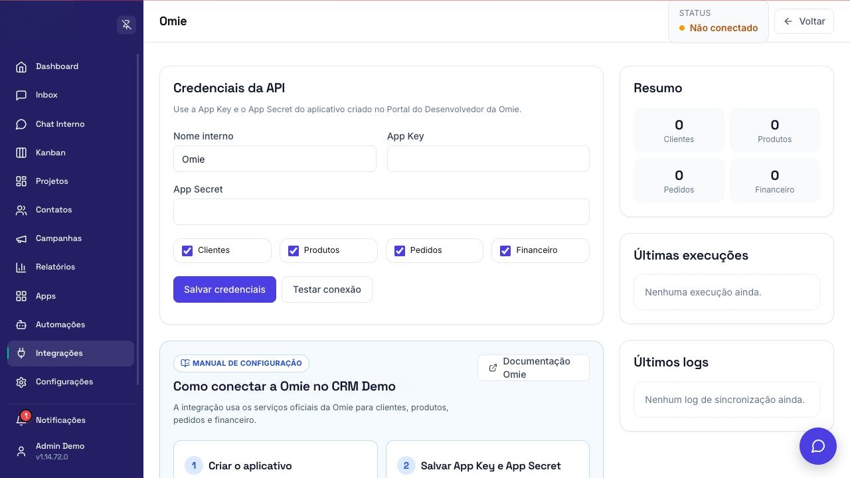Toggle the Pedidos checkbox
This screenshot has width=850, height=478.
point(400,250)
